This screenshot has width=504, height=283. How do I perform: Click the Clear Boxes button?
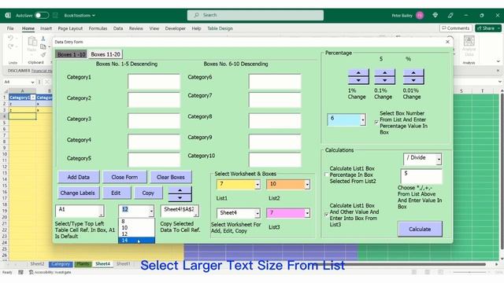click(x=171, y=177)
